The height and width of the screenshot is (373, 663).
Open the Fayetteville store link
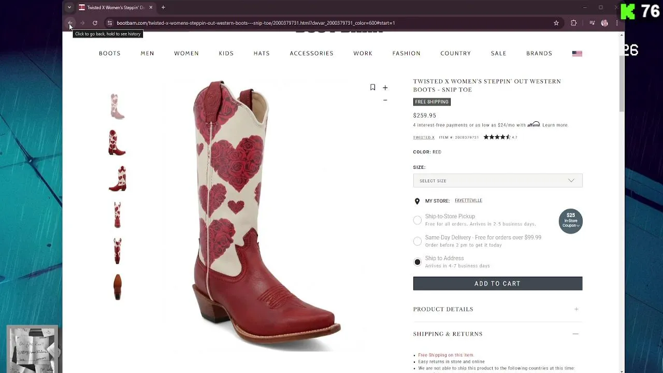[x=468, y=200]
